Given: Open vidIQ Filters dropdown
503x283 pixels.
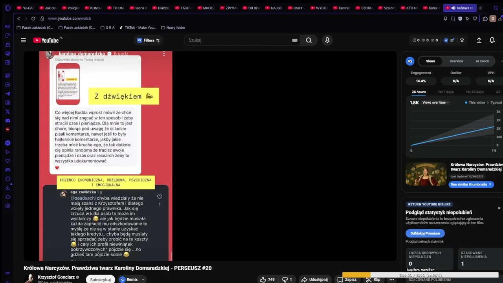Looking at the screenshot, I should (148, 40).
